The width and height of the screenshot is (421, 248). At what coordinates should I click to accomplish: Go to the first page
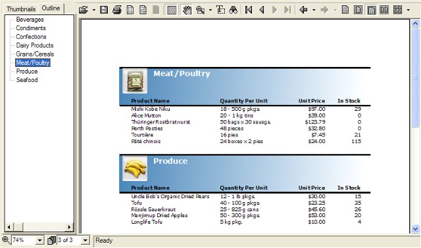(249, 10)
